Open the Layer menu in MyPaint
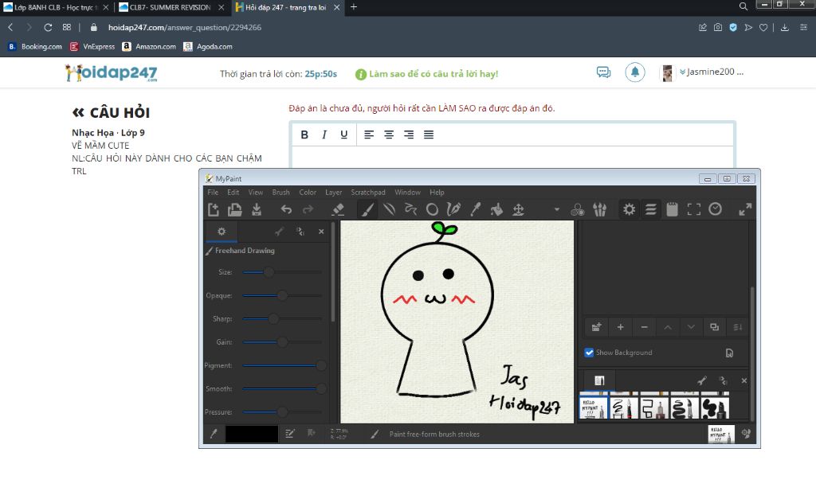This screenshot has height=499, width=816. pyautogui.click(x=334, y=193)
